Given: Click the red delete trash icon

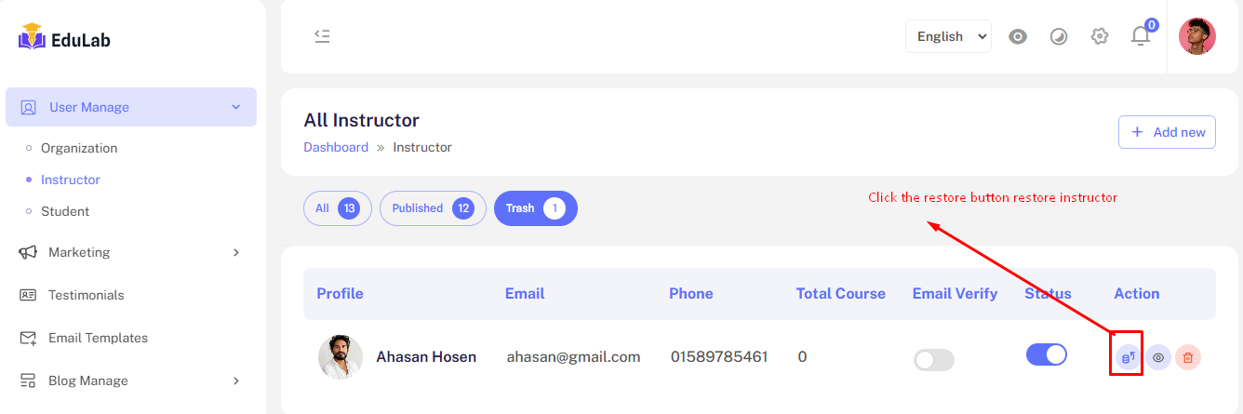Looking at the screenshot, I should 1188,357.
